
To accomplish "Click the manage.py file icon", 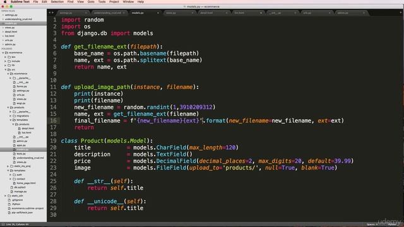I will point(12,192).
